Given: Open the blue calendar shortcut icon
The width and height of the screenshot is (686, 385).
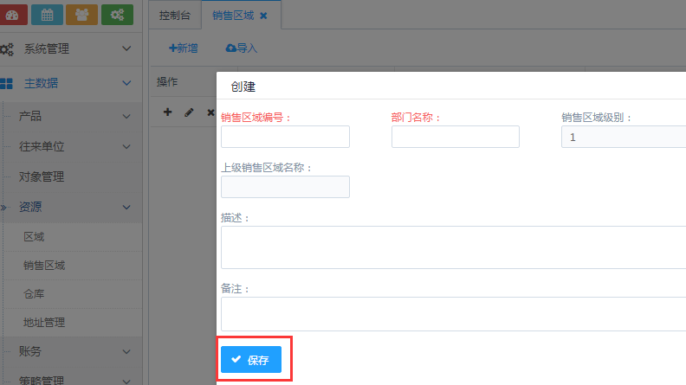Looking at the screenshot, I should click(46, 14).
